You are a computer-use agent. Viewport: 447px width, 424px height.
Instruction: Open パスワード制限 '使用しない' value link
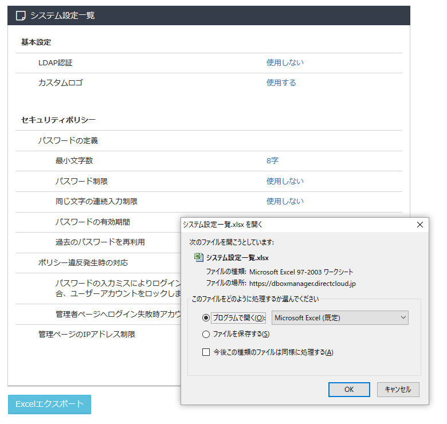pyautogui.click(x=285, y=181)
